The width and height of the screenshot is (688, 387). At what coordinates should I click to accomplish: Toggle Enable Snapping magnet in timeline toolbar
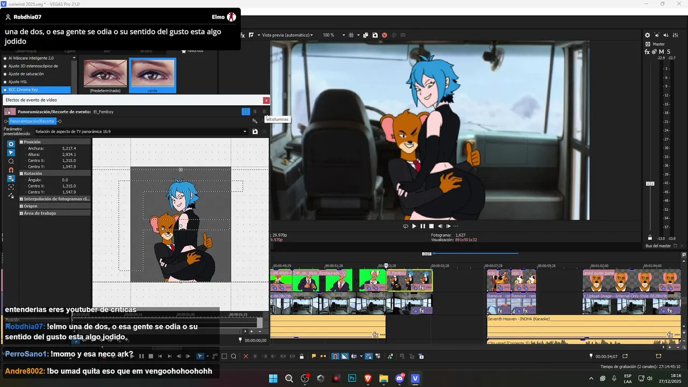[x=335, y=356]
